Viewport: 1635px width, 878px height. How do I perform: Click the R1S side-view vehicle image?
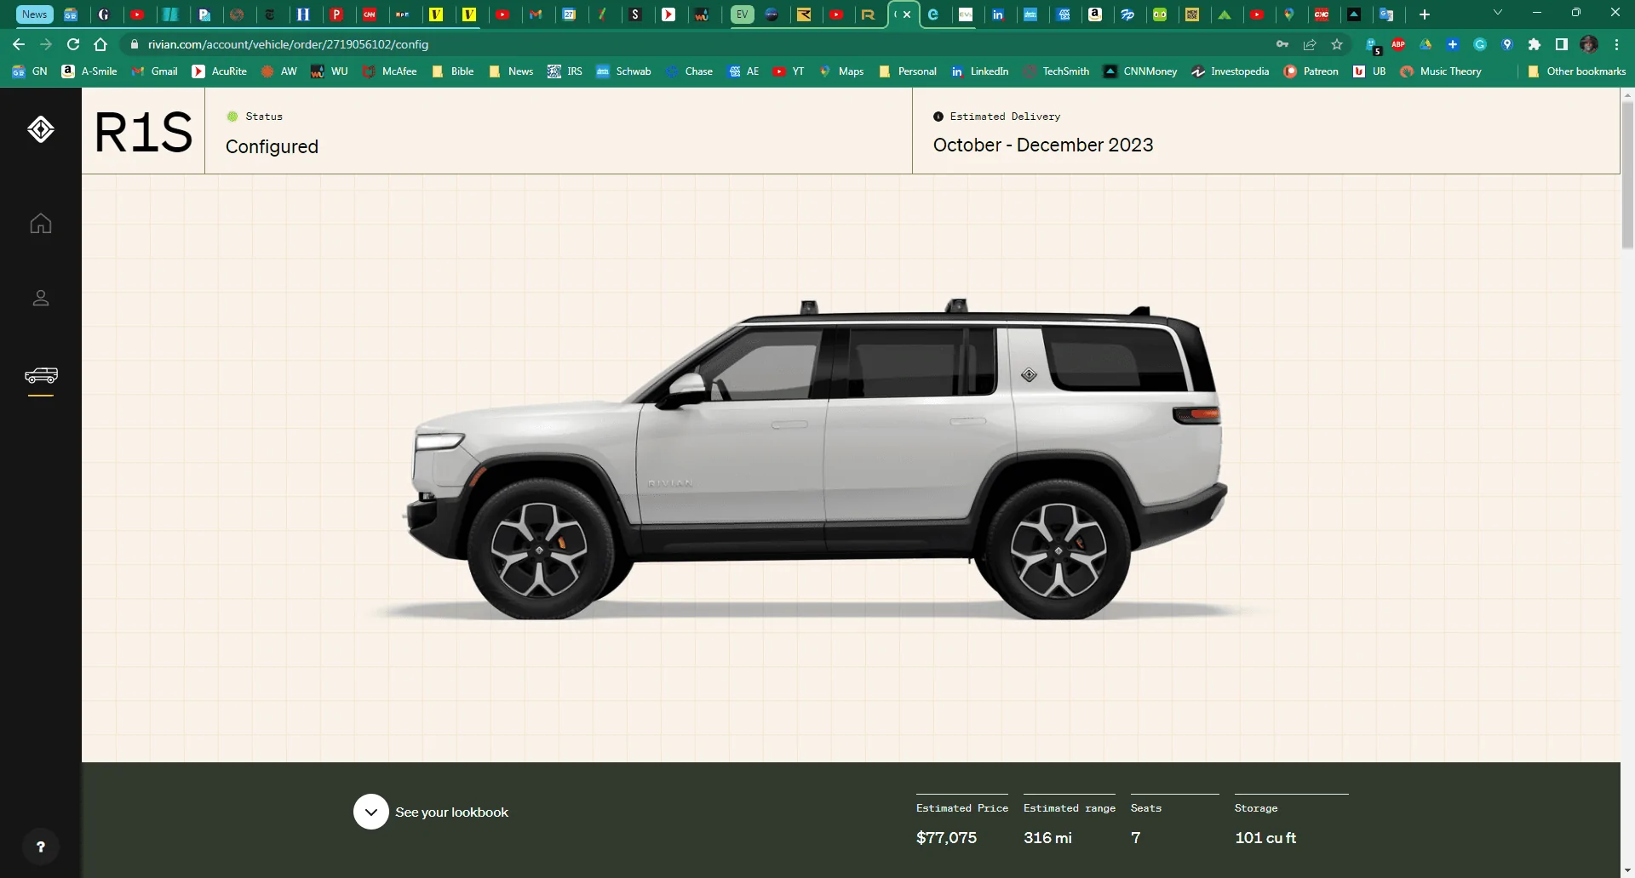(x=815, y=459)
